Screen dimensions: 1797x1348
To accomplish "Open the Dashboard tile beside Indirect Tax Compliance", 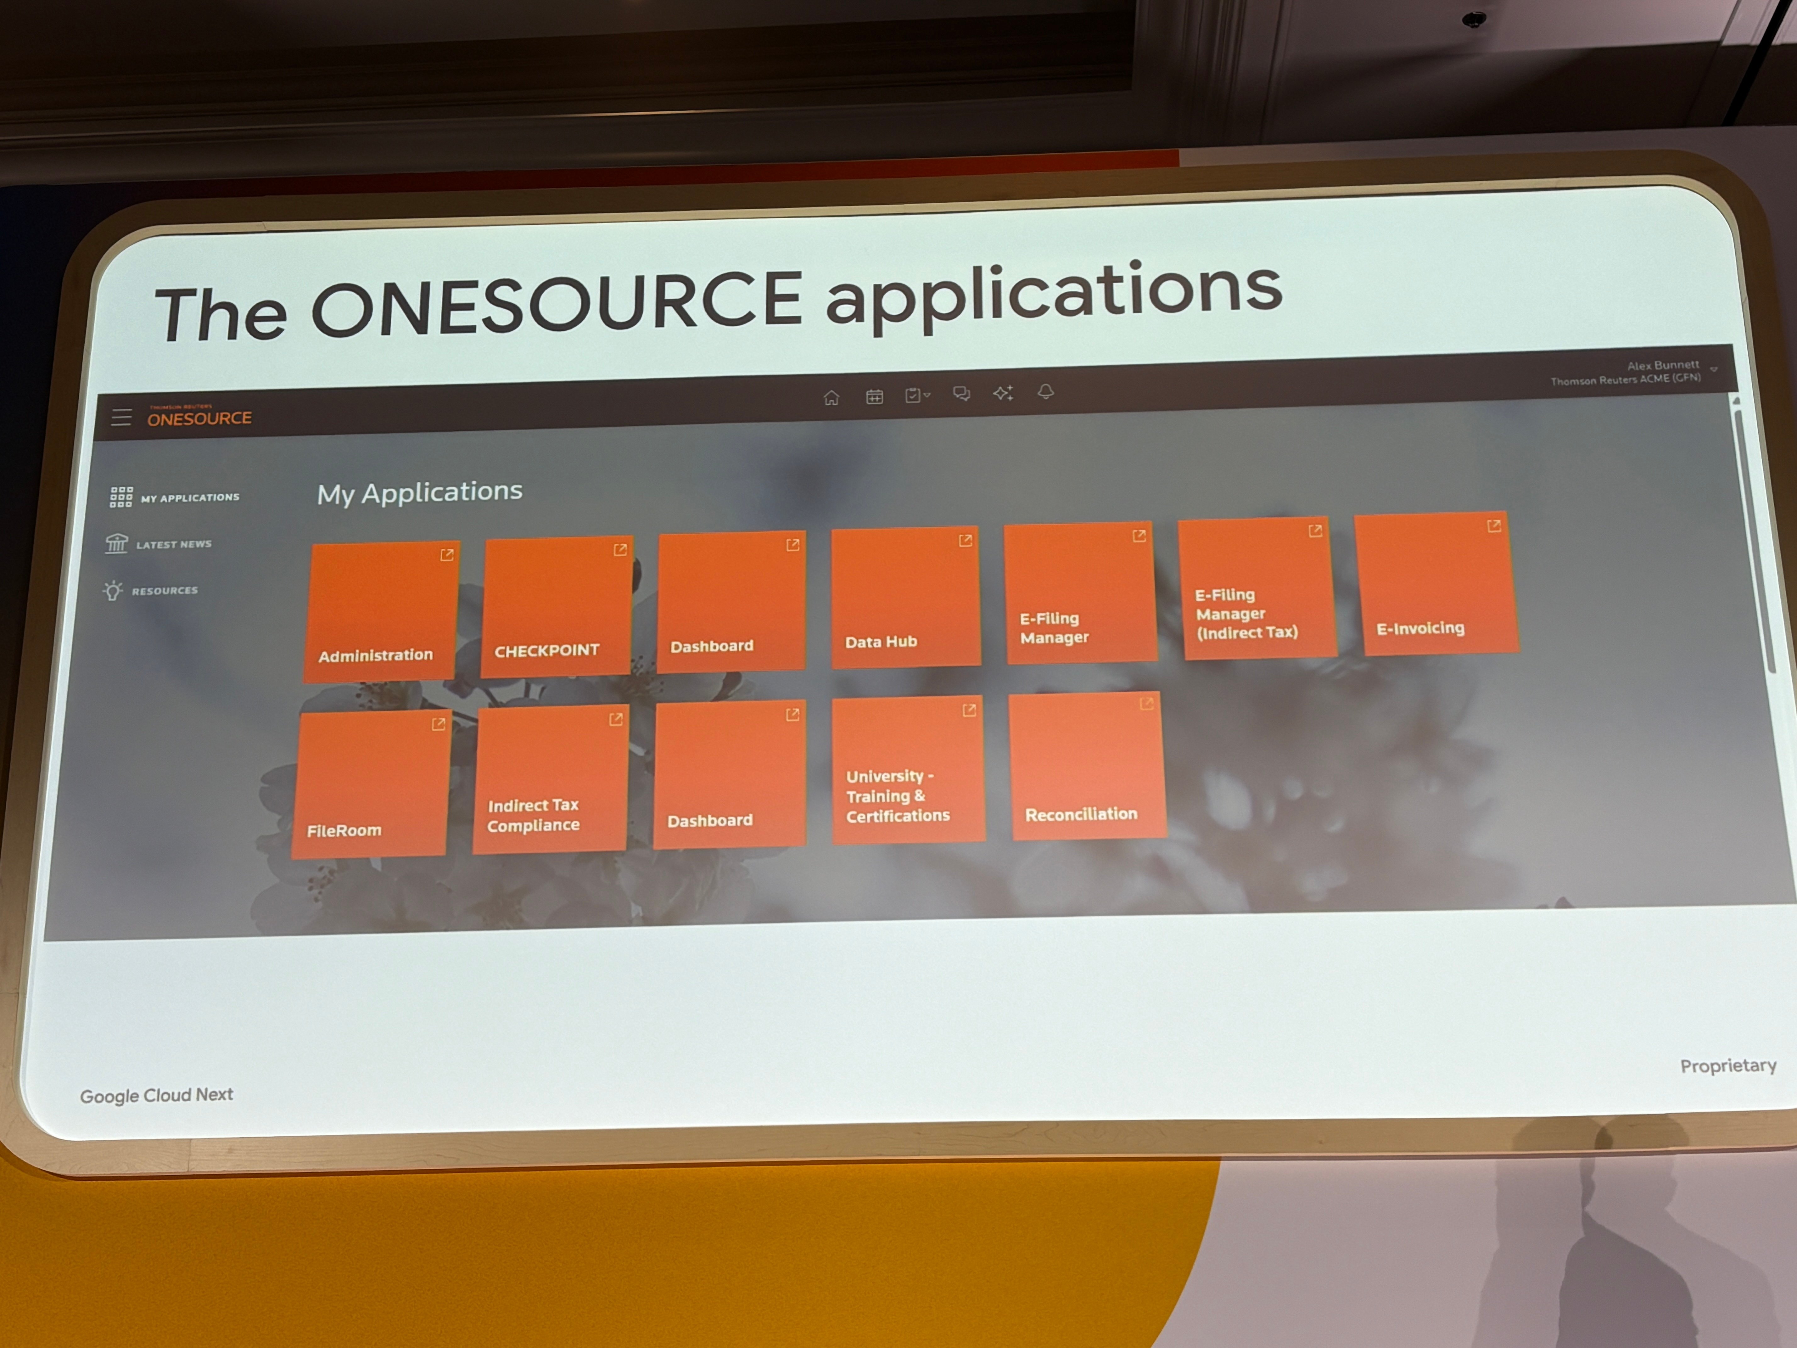I will pos(730,774).
